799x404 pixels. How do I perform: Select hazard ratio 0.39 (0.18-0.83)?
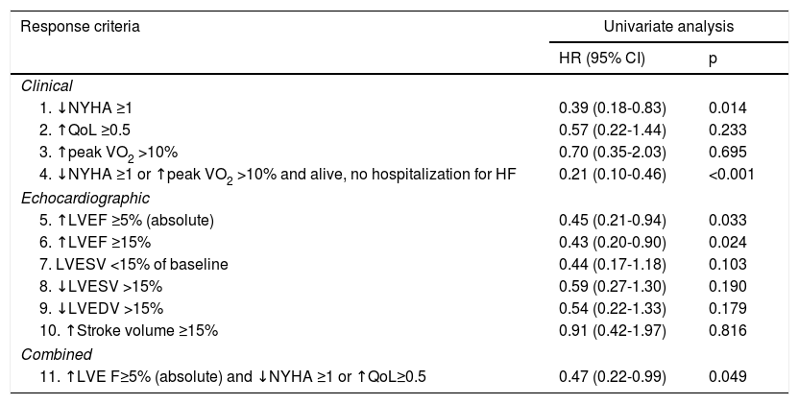coord(612,107)
